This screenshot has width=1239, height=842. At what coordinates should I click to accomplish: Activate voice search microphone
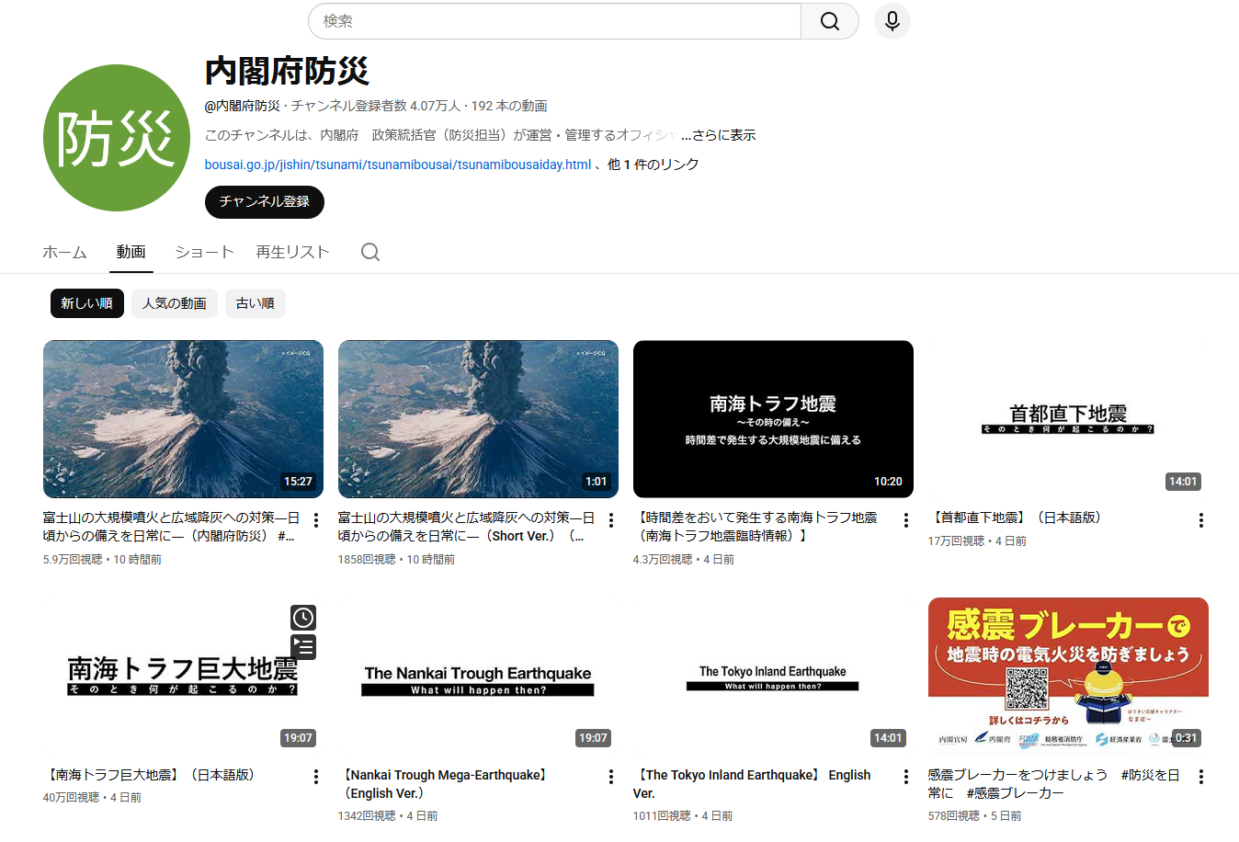(x=892, y=21)
